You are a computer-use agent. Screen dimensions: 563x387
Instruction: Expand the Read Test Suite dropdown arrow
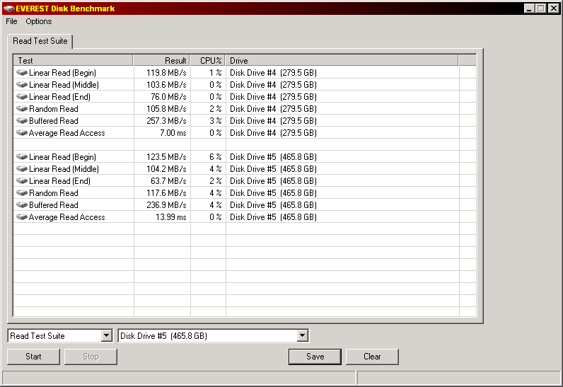click(106, 335)
